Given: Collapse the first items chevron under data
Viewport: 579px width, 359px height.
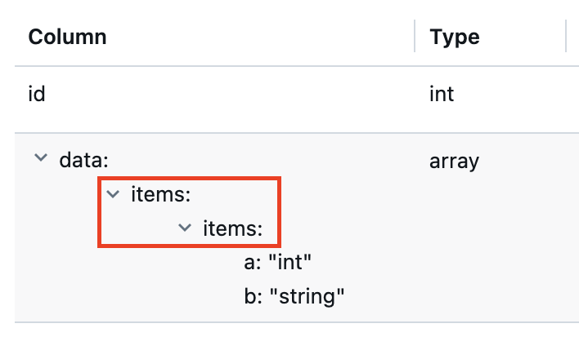Looking at the screenshot, I should (x=113, y=193).
